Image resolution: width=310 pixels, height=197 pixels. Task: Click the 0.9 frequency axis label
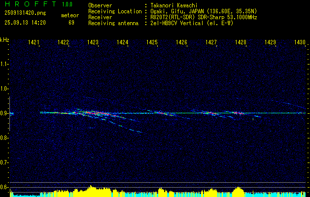point(3,113)
